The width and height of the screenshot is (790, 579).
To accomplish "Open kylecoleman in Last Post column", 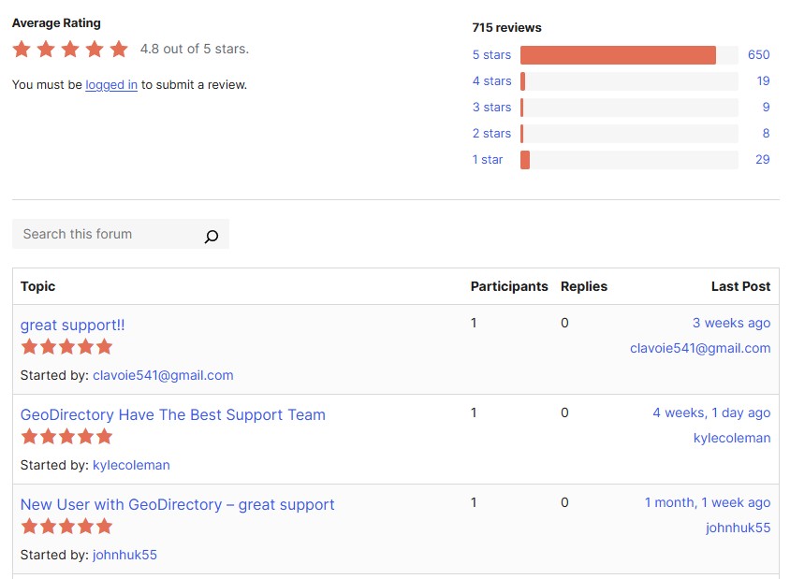I will pyautogui.click(x=732, y=438).
